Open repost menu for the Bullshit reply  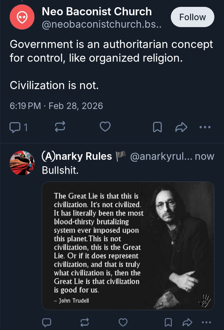85,322
